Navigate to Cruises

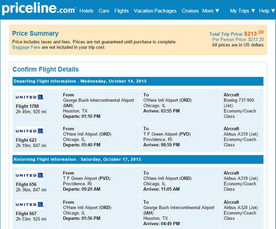click(x=190, y=11)
